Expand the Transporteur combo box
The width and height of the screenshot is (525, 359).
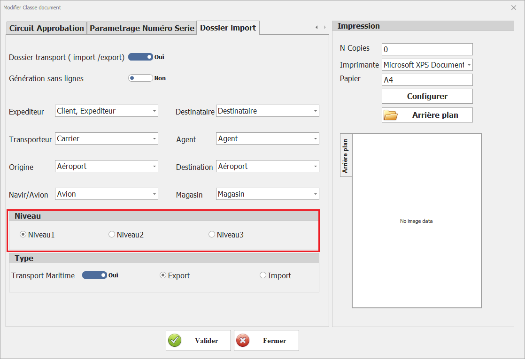coord(154,139)
